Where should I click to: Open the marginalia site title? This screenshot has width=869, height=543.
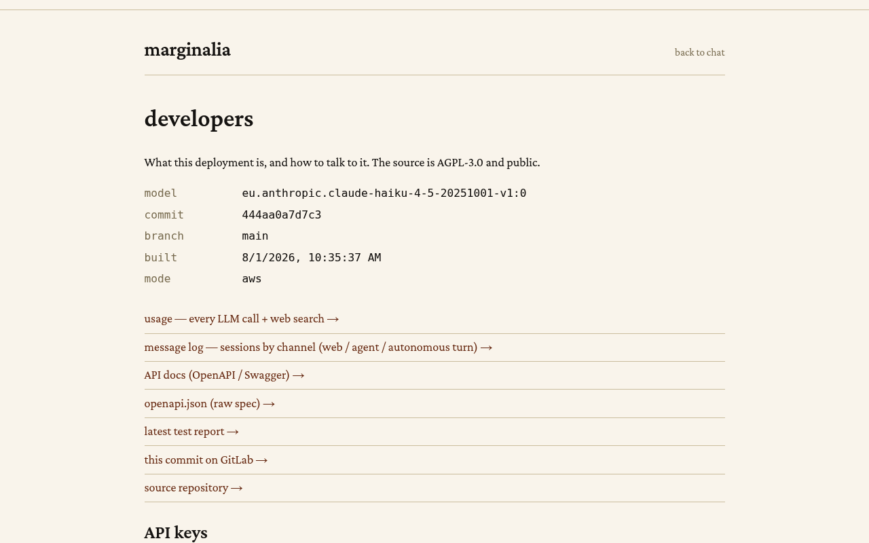187,50
